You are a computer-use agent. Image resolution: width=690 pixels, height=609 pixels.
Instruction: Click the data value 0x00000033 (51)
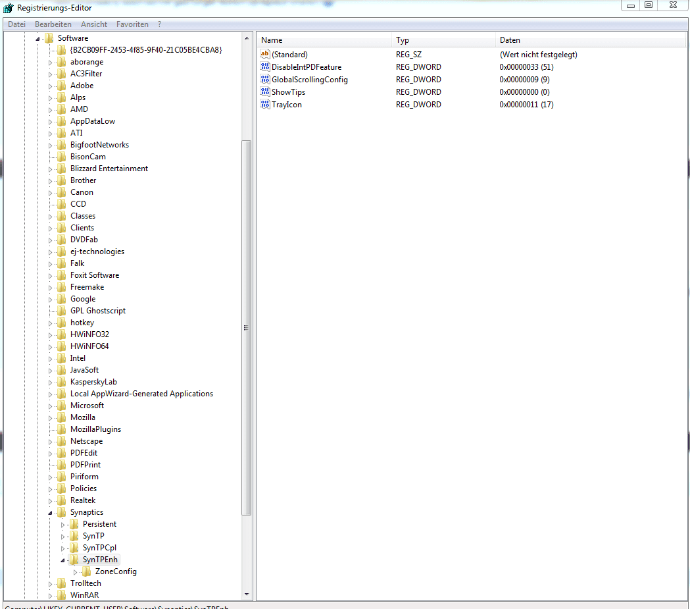[x=526, y=67]
